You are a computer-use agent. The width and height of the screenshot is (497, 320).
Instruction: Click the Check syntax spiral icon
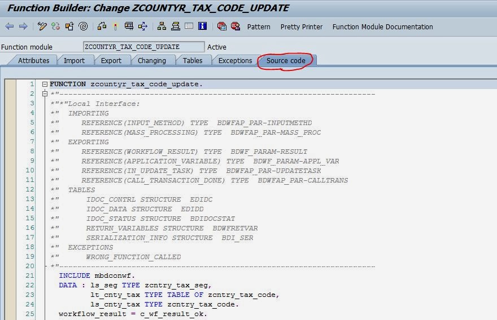tap(84, 26)
